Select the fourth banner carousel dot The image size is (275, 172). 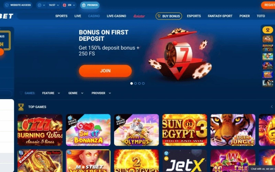click(143, 84)
